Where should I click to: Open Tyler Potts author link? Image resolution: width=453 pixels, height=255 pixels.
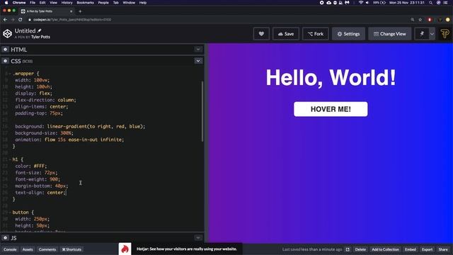[x=40, y=37]
